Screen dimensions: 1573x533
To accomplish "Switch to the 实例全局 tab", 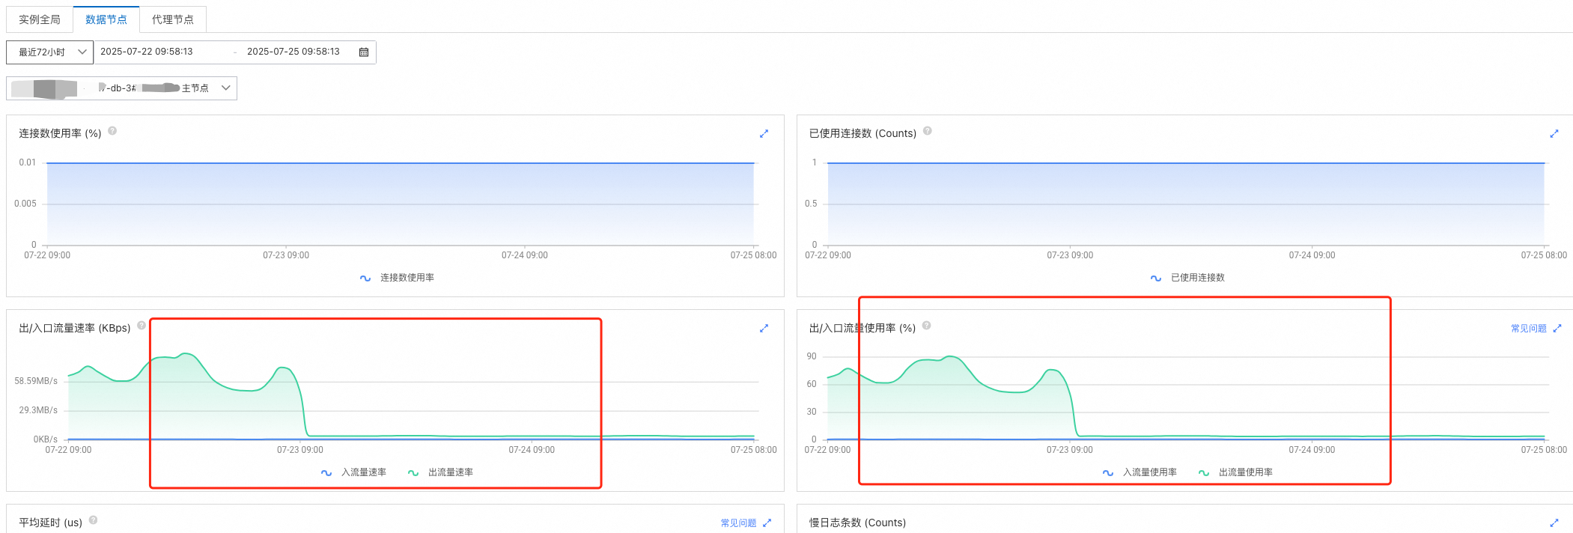I will [40, 19].
